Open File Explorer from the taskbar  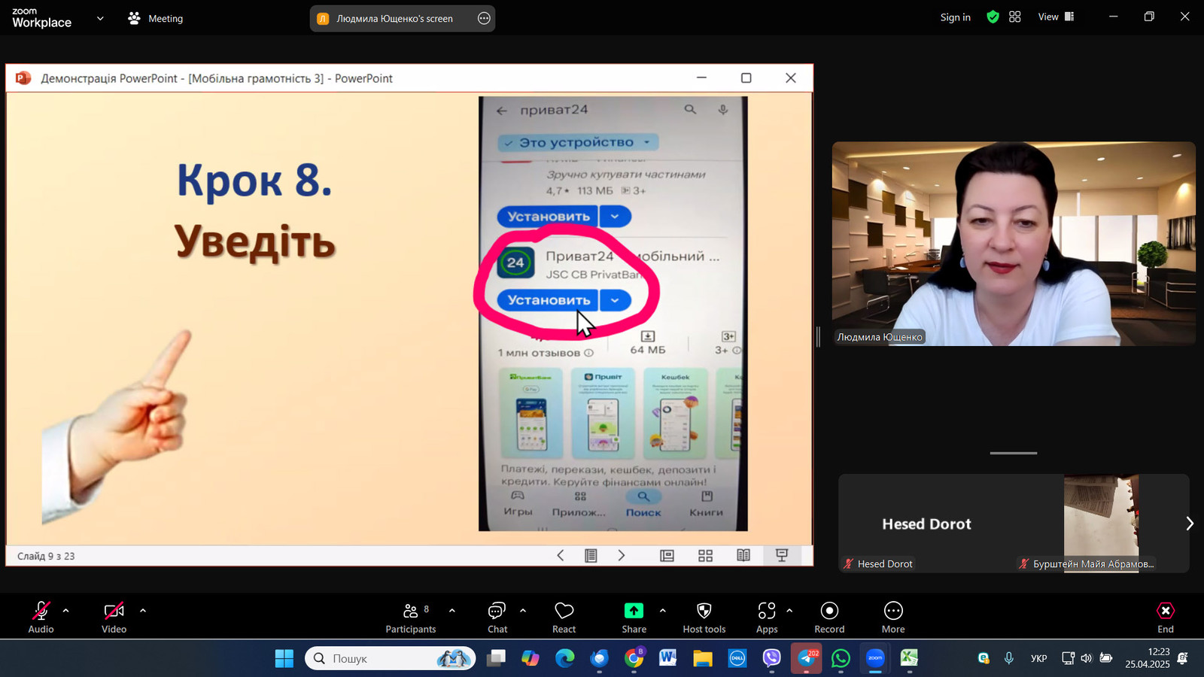point(703,658)
